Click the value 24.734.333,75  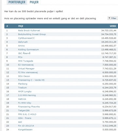109,34
